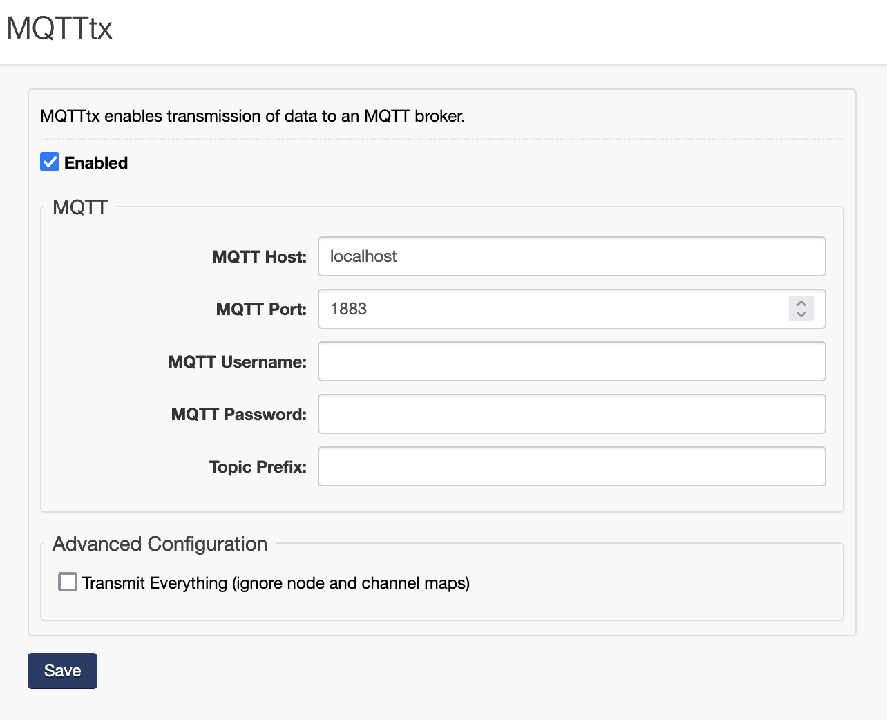887x720 pixels.
Task: Click the MQTTtx description sentence
Action: (x=252, y=116)
